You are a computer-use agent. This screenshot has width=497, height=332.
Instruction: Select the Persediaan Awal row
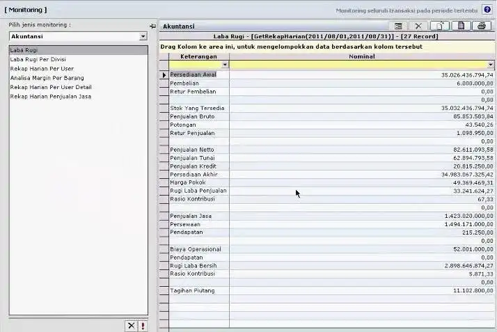[x=326, y=74]
